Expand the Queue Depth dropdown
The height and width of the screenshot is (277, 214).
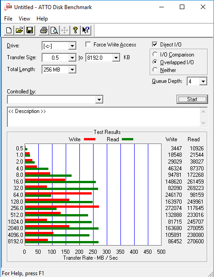click(203, 81)
